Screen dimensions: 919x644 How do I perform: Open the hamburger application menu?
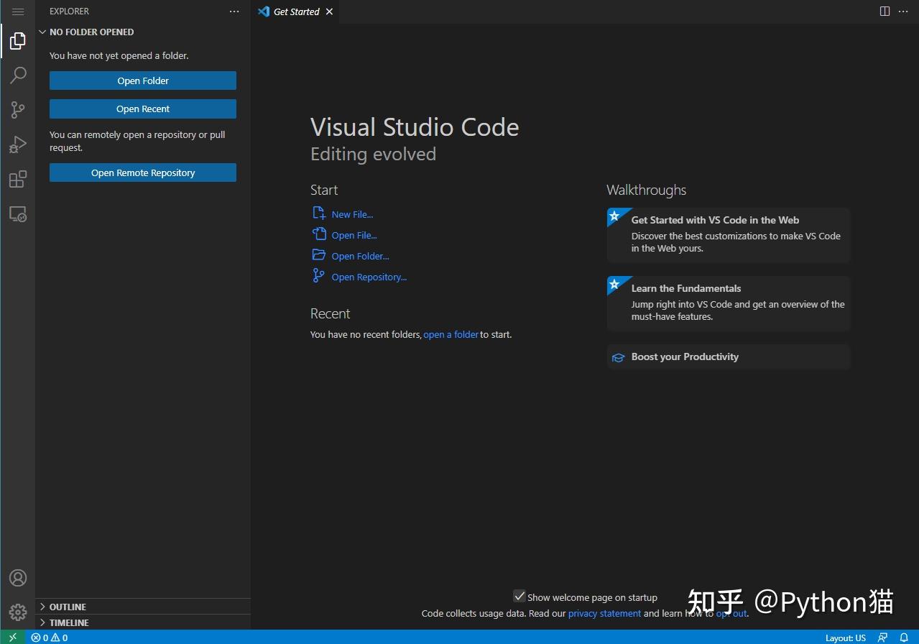click(x=18, y=11)
